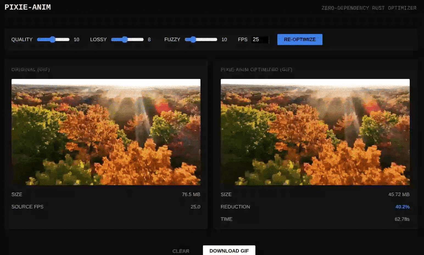The width and height of the screenshot is (424, 255).
Task: Click the SOURCE FPS label
Action: (27, 207)
